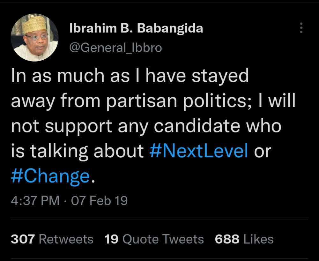319x261 pixels.
Task: Click the 688 likes count number
Action: [x=227, y=239]
